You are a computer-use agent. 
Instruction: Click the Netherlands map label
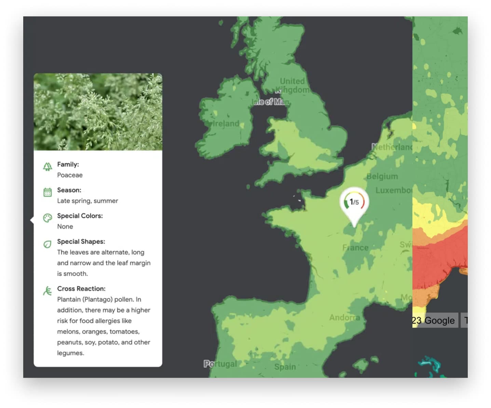[x=392, y=147]
